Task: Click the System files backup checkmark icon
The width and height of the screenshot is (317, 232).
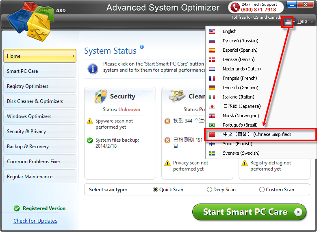Action: [89, 140]
